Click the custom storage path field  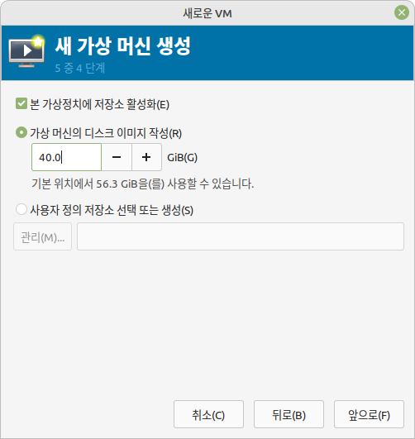[241, 236]
